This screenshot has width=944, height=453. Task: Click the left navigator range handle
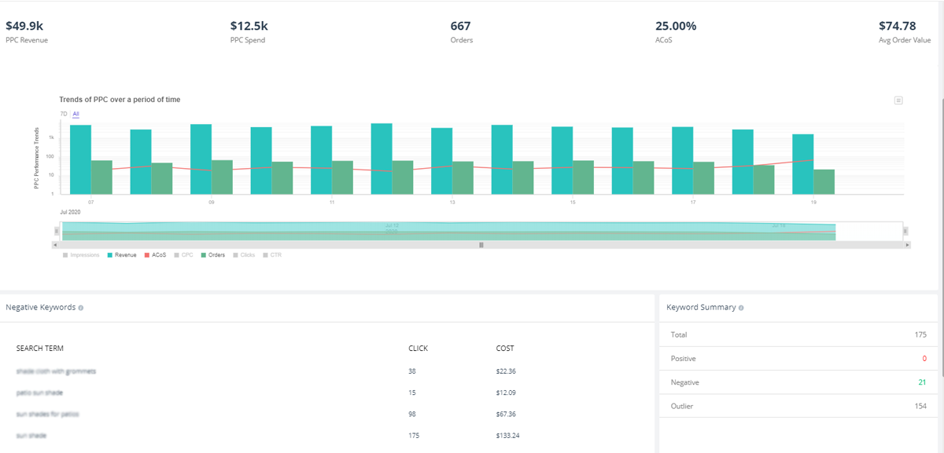click(x=57, y=231)
